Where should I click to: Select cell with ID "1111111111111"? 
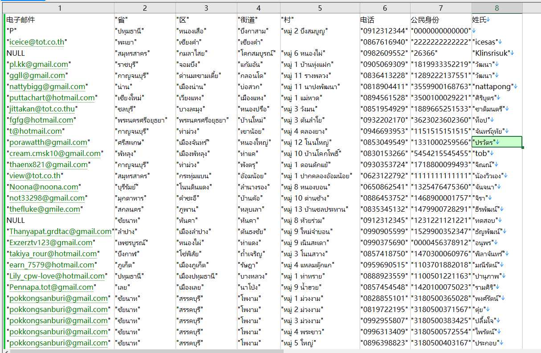click(x=441, y=176)
